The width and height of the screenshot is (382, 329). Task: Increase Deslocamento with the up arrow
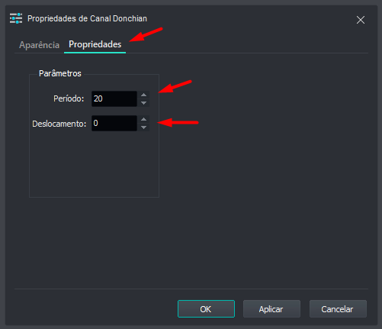coord(143,119)
